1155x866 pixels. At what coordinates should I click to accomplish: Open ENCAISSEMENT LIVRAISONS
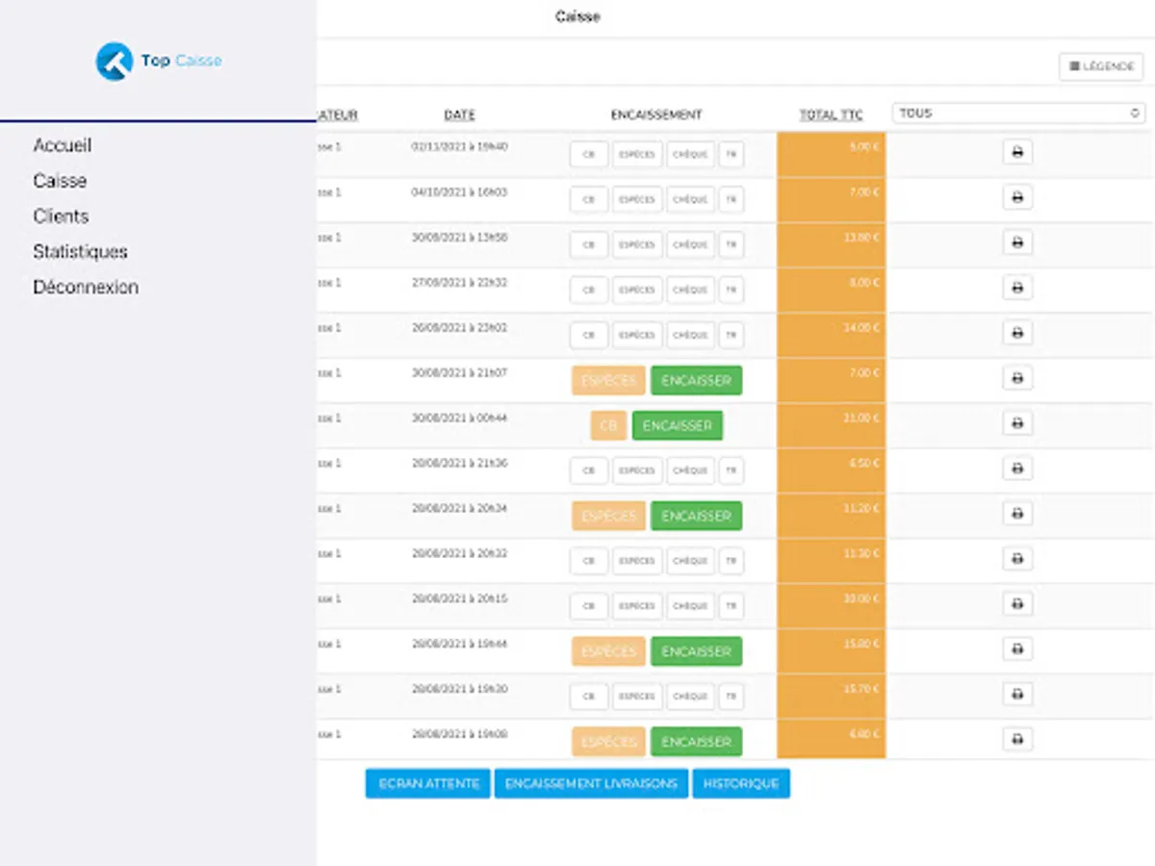pyautogui.click(x=592, y=784)
